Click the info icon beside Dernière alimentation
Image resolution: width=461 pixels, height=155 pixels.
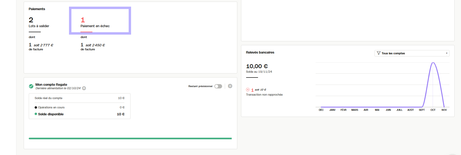[x=84, y=88]
